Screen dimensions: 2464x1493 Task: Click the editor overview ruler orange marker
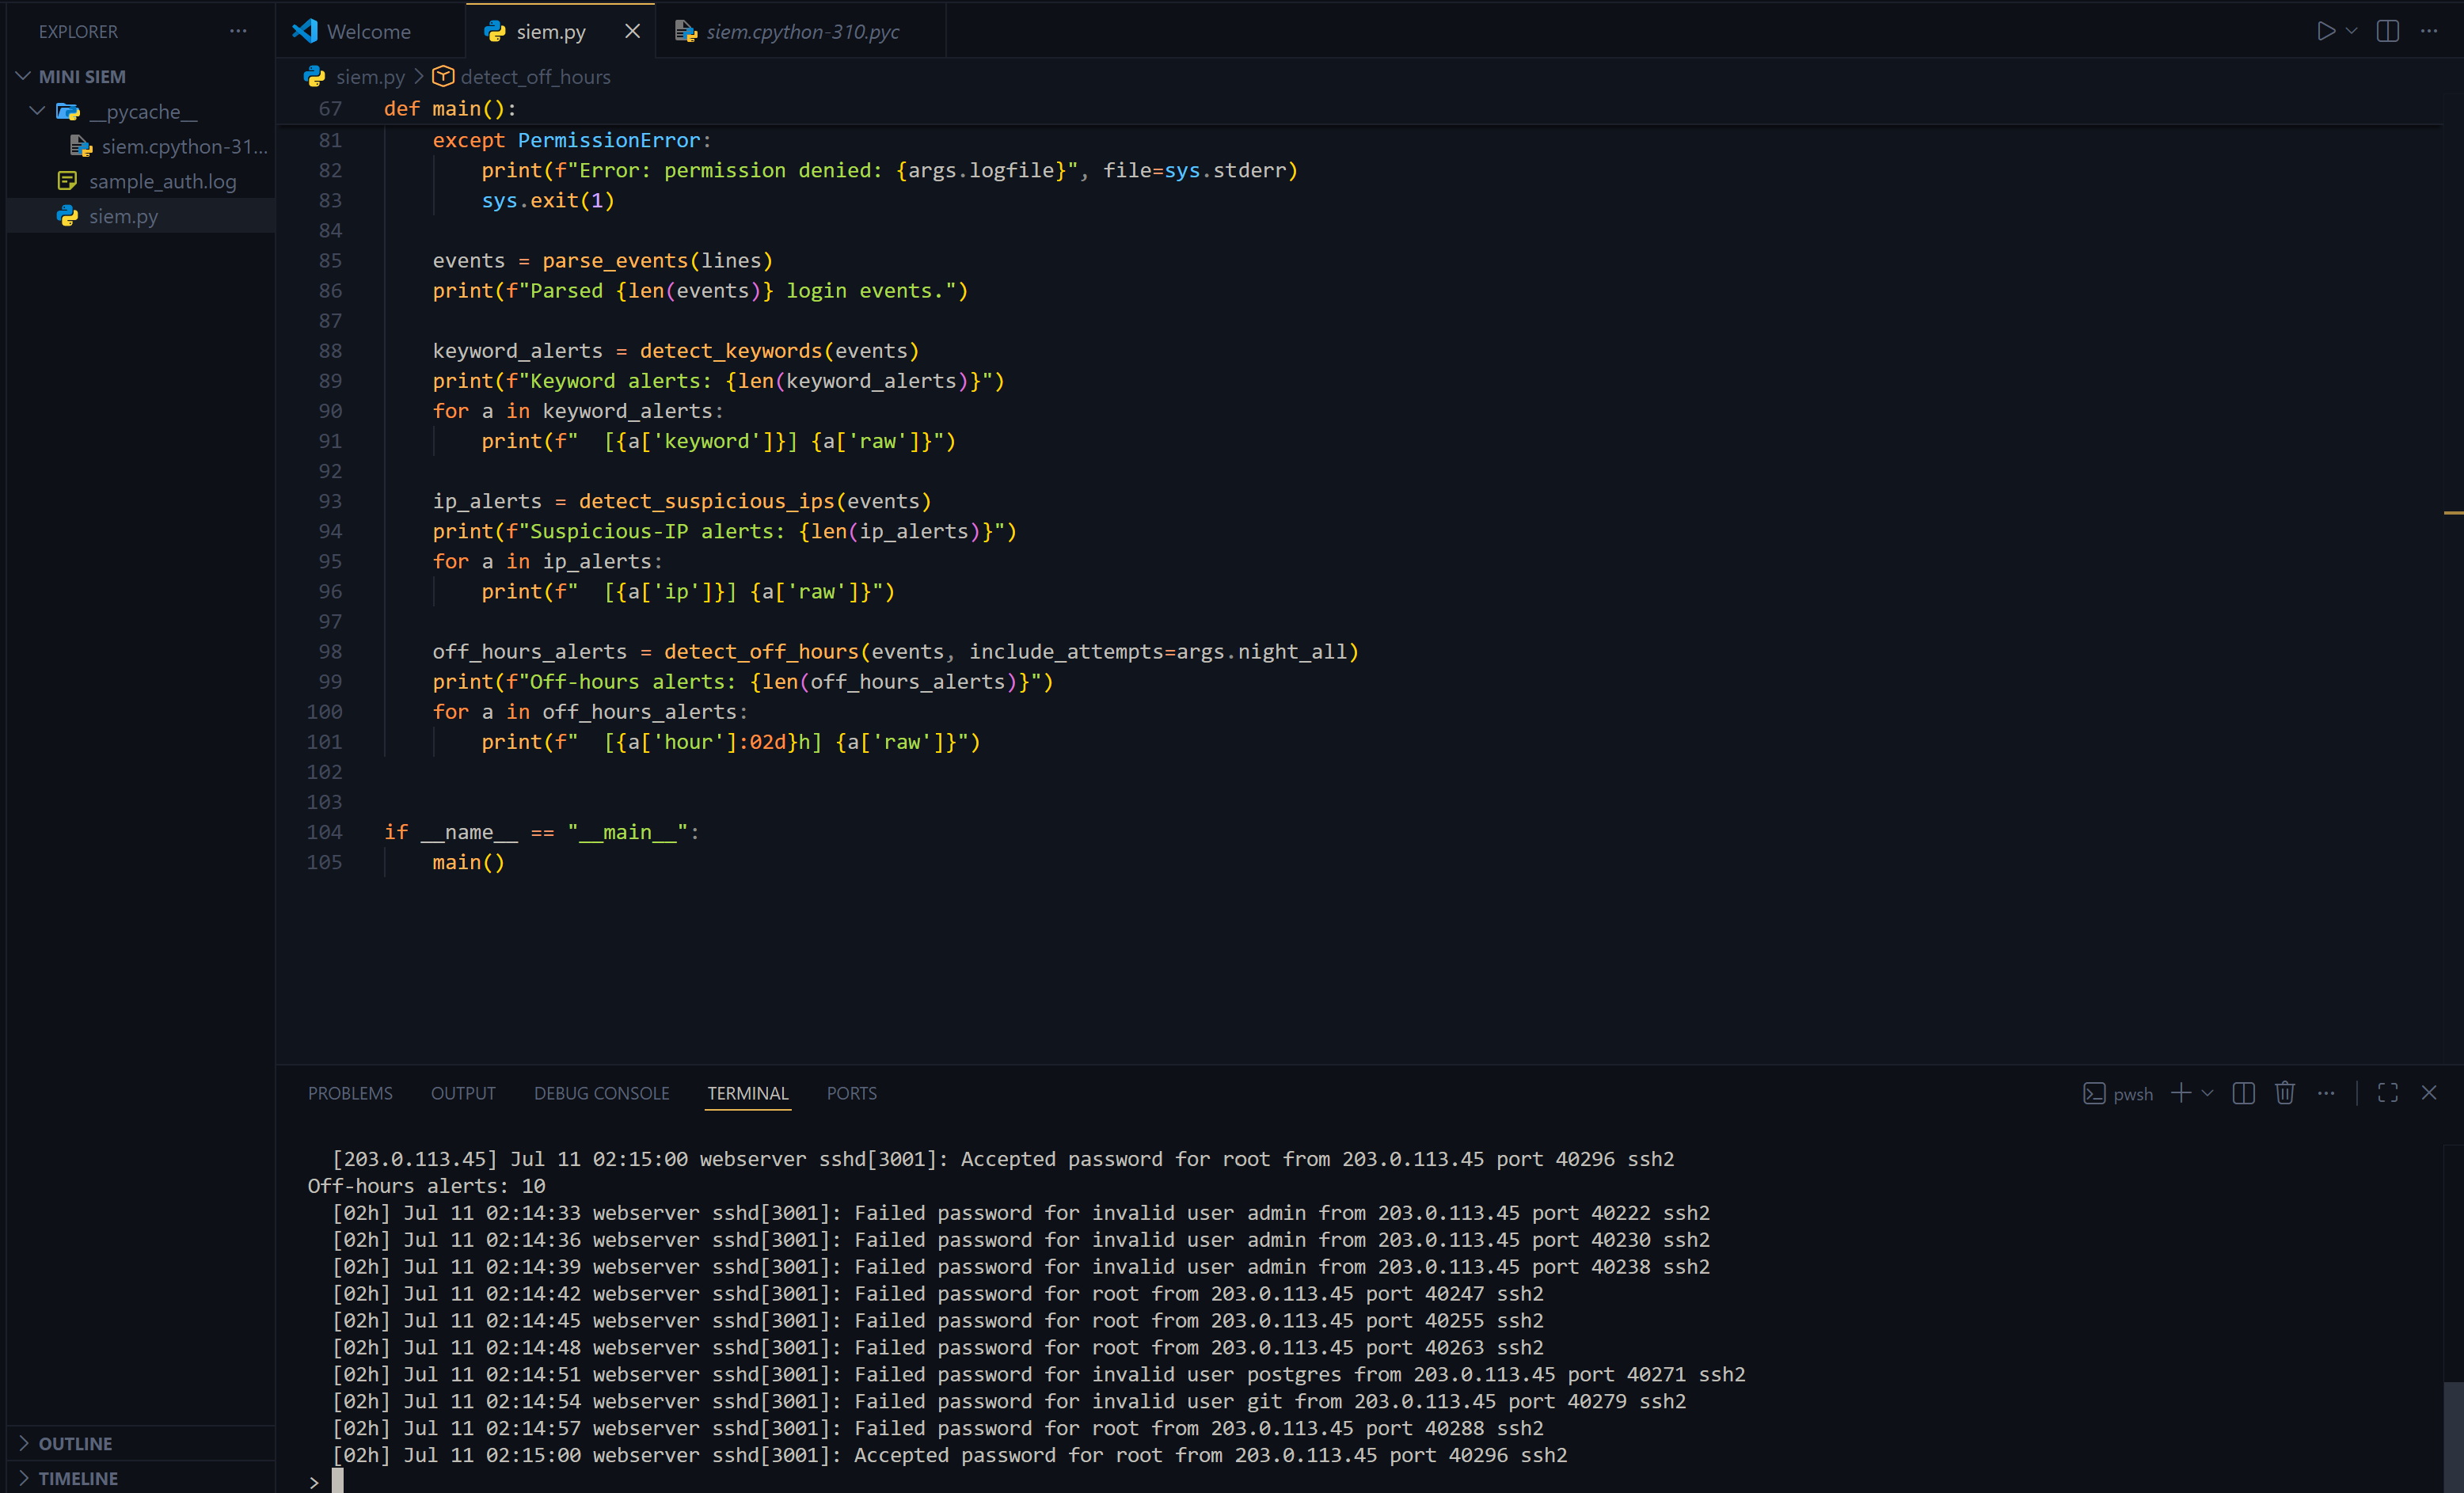pyautogui.click(x=2453, y=513)
